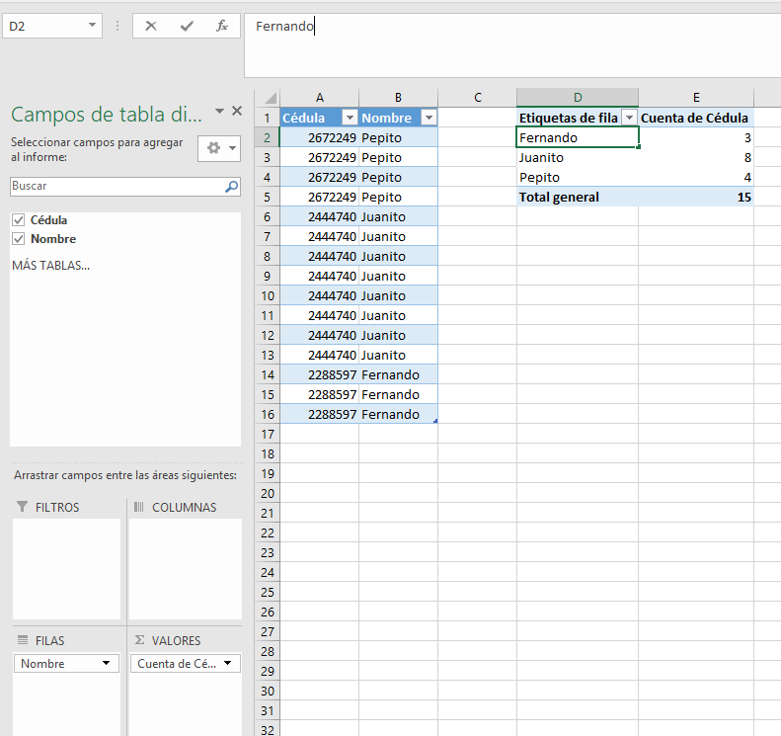781x736 pixels.
Task: Open Cuenta de Cé... dropdown in VALORES
Action: (x=228, y=663)
